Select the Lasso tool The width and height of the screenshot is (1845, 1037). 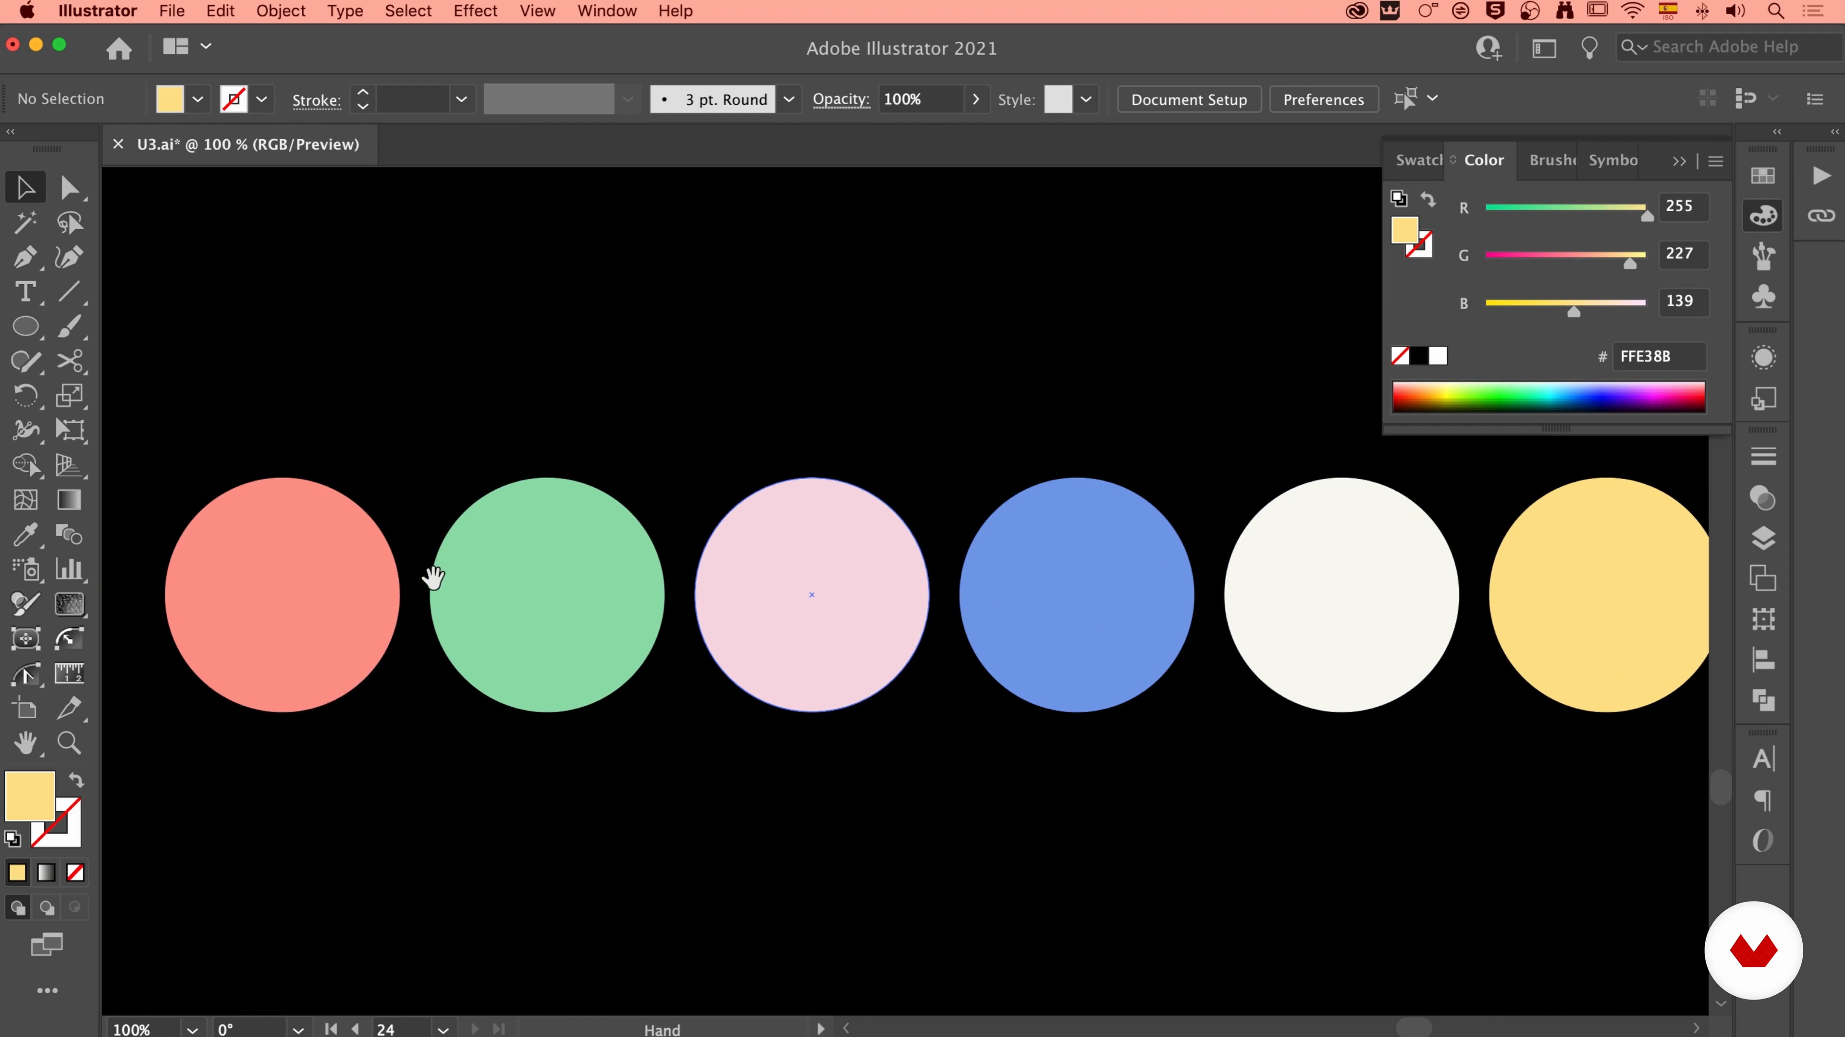click(70, 223)
